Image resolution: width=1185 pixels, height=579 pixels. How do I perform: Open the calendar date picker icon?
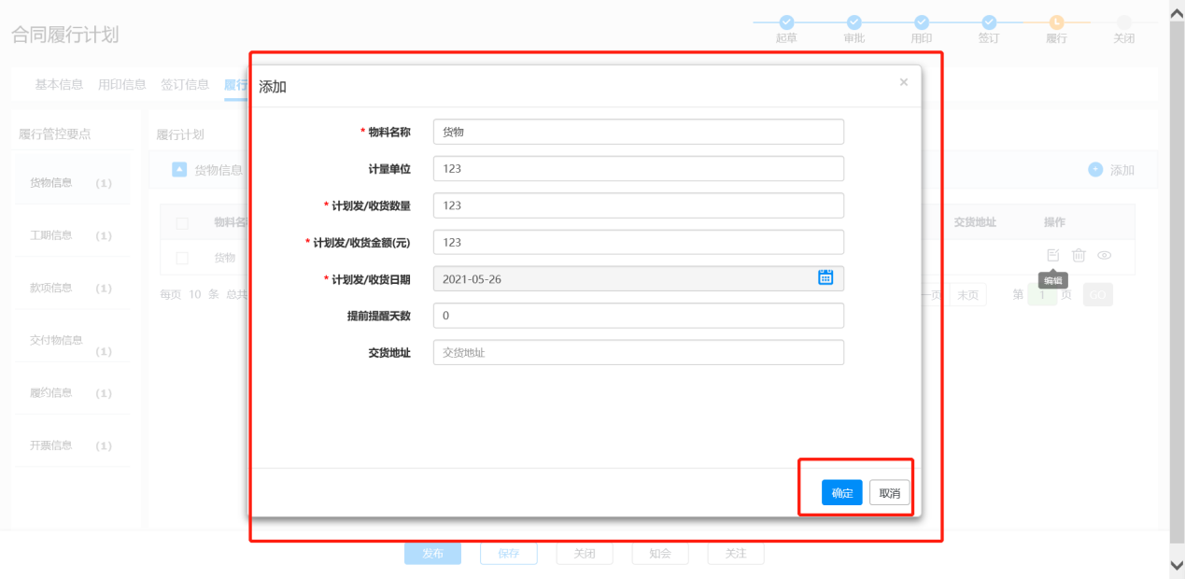825,277
